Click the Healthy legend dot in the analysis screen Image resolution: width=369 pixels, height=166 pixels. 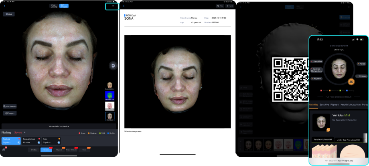[x=108, y=133]
